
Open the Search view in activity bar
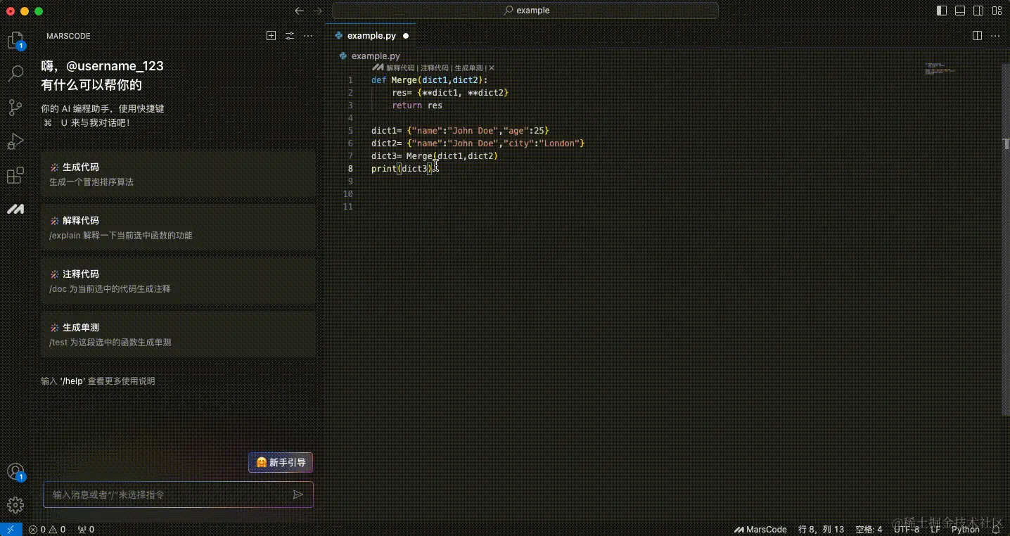pyautogui.click(x=15, y=73)
